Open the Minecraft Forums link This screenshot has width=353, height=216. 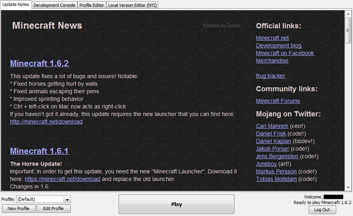pyautogui.click(x=278, y=101)
